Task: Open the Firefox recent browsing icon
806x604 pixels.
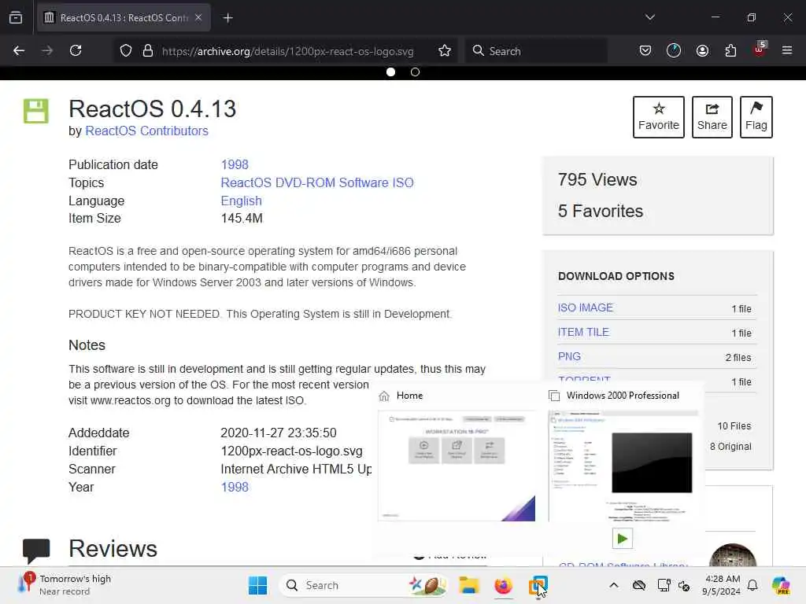Action: [x=16, y=18]
